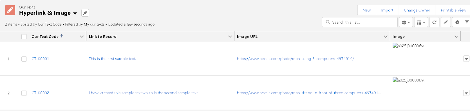The image size is (470, 111).
Task: Refresh the list with the refresh icon
Action: coord(434,22)
